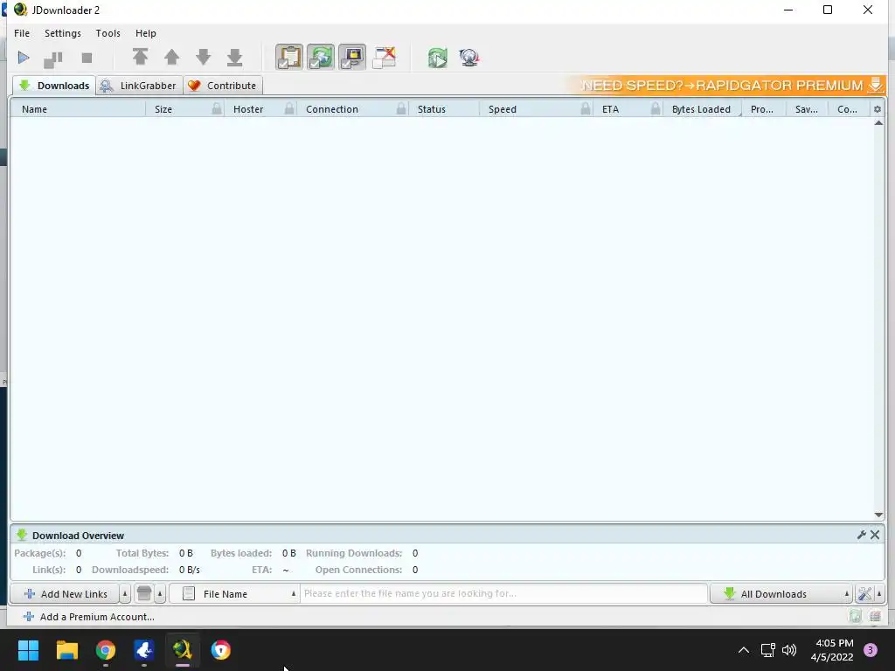
Task: Click the scrollbar up arrow
Action: pyautogui.click(x=878, y=123)
